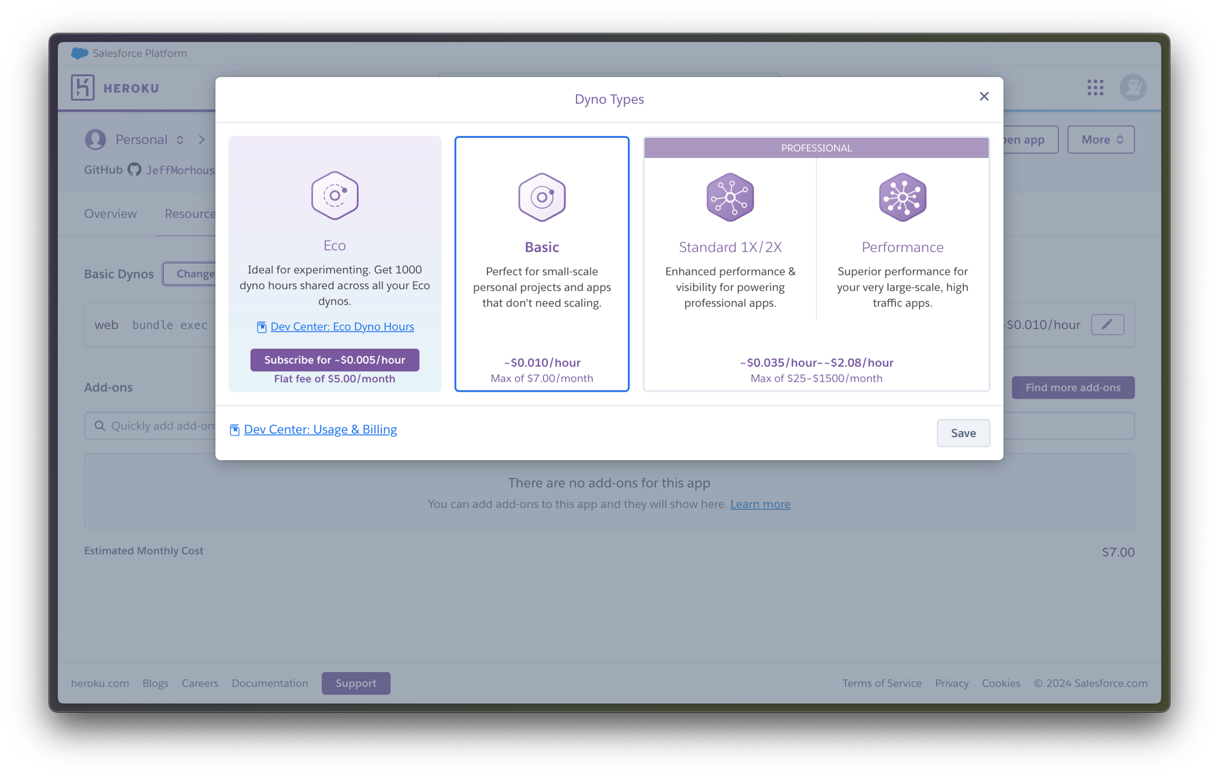This screenshot has width=1219, height=777.
Task: Select the Basic dyno hexagon icon
Action: pos(542,197)
